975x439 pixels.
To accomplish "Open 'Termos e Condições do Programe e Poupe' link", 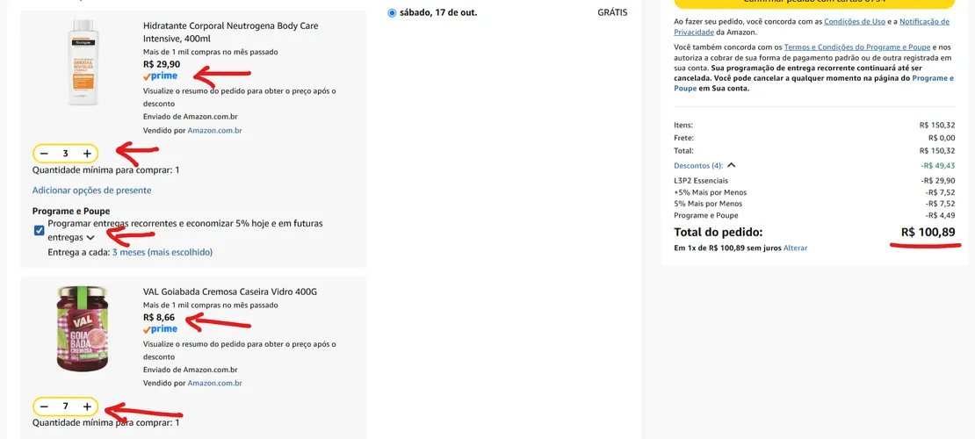I will click(x=857, y=47).
